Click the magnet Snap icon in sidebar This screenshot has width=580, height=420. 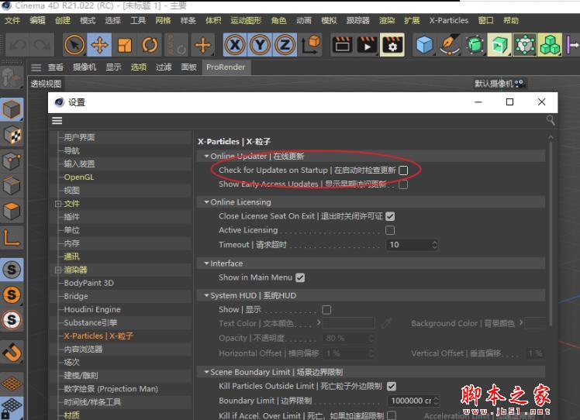[12, 353]
